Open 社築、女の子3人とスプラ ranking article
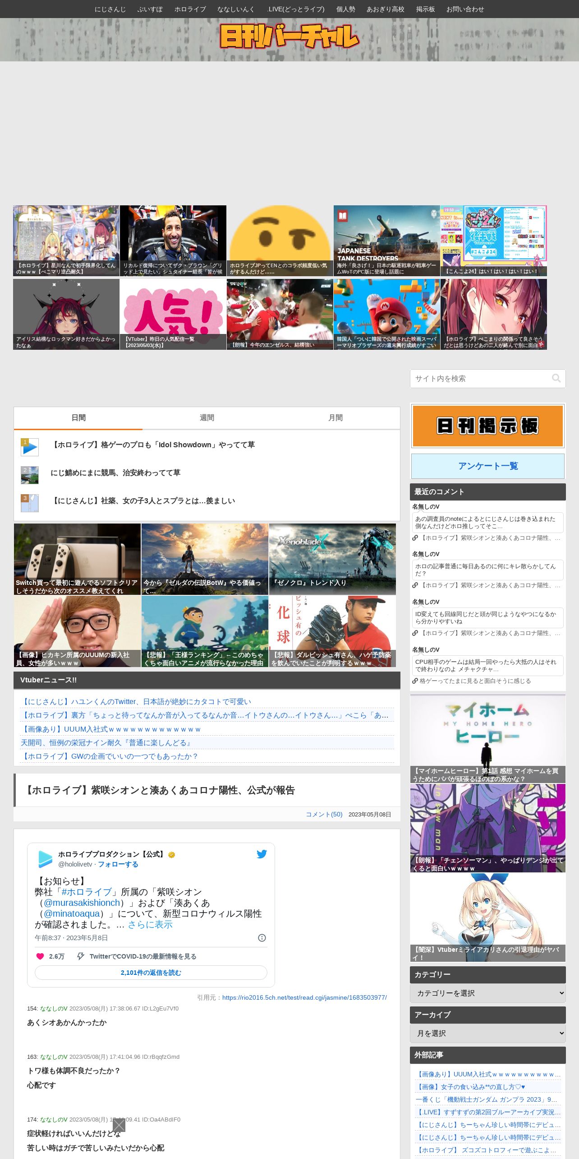The height and width of the screenshot is (1159, 579). pos(142,501)
